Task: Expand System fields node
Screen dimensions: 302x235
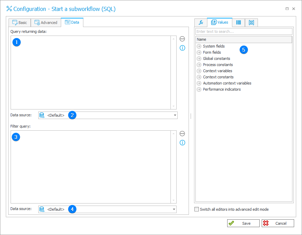Action: 199,46
